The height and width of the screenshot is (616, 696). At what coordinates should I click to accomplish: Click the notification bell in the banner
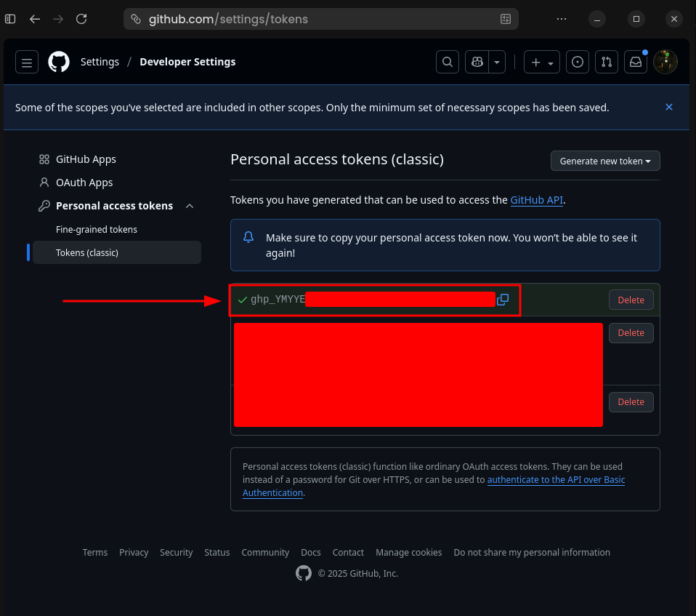point(248,237)
